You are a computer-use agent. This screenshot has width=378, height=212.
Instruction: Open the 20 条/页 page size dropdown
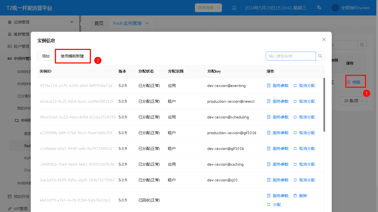(353, 101)
